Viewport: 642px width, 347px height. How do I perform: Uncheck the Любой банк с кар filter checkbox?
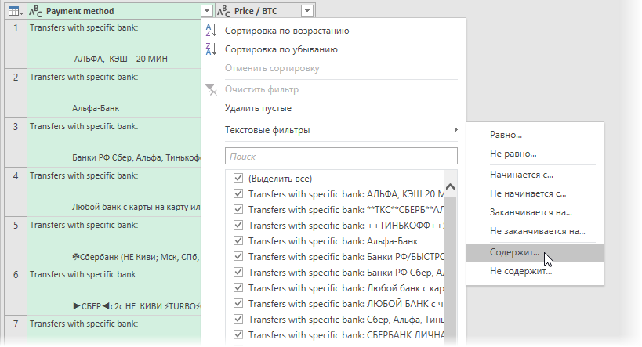pyautogui.click(x=238, y=287)
